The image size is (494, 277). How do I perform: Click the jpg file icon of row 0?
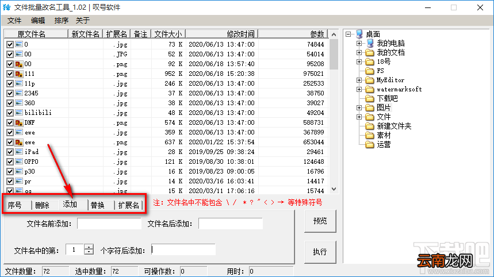point(19,44)
